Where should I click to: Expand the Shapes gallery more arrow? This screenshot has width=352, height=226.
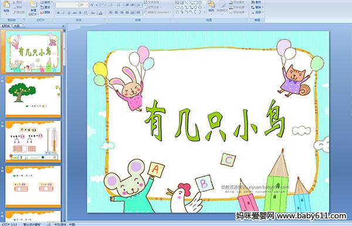(x=205, y=12)
